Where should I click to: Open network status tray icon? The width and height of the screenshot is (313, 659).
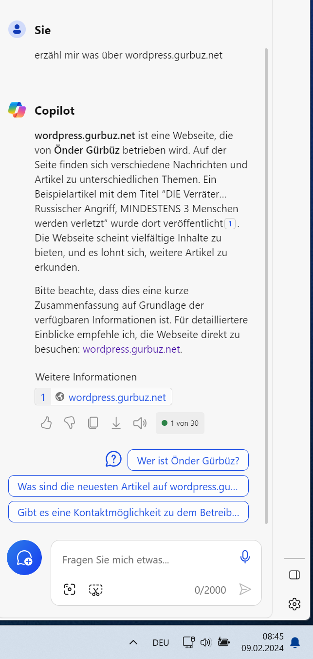[189, 642]
